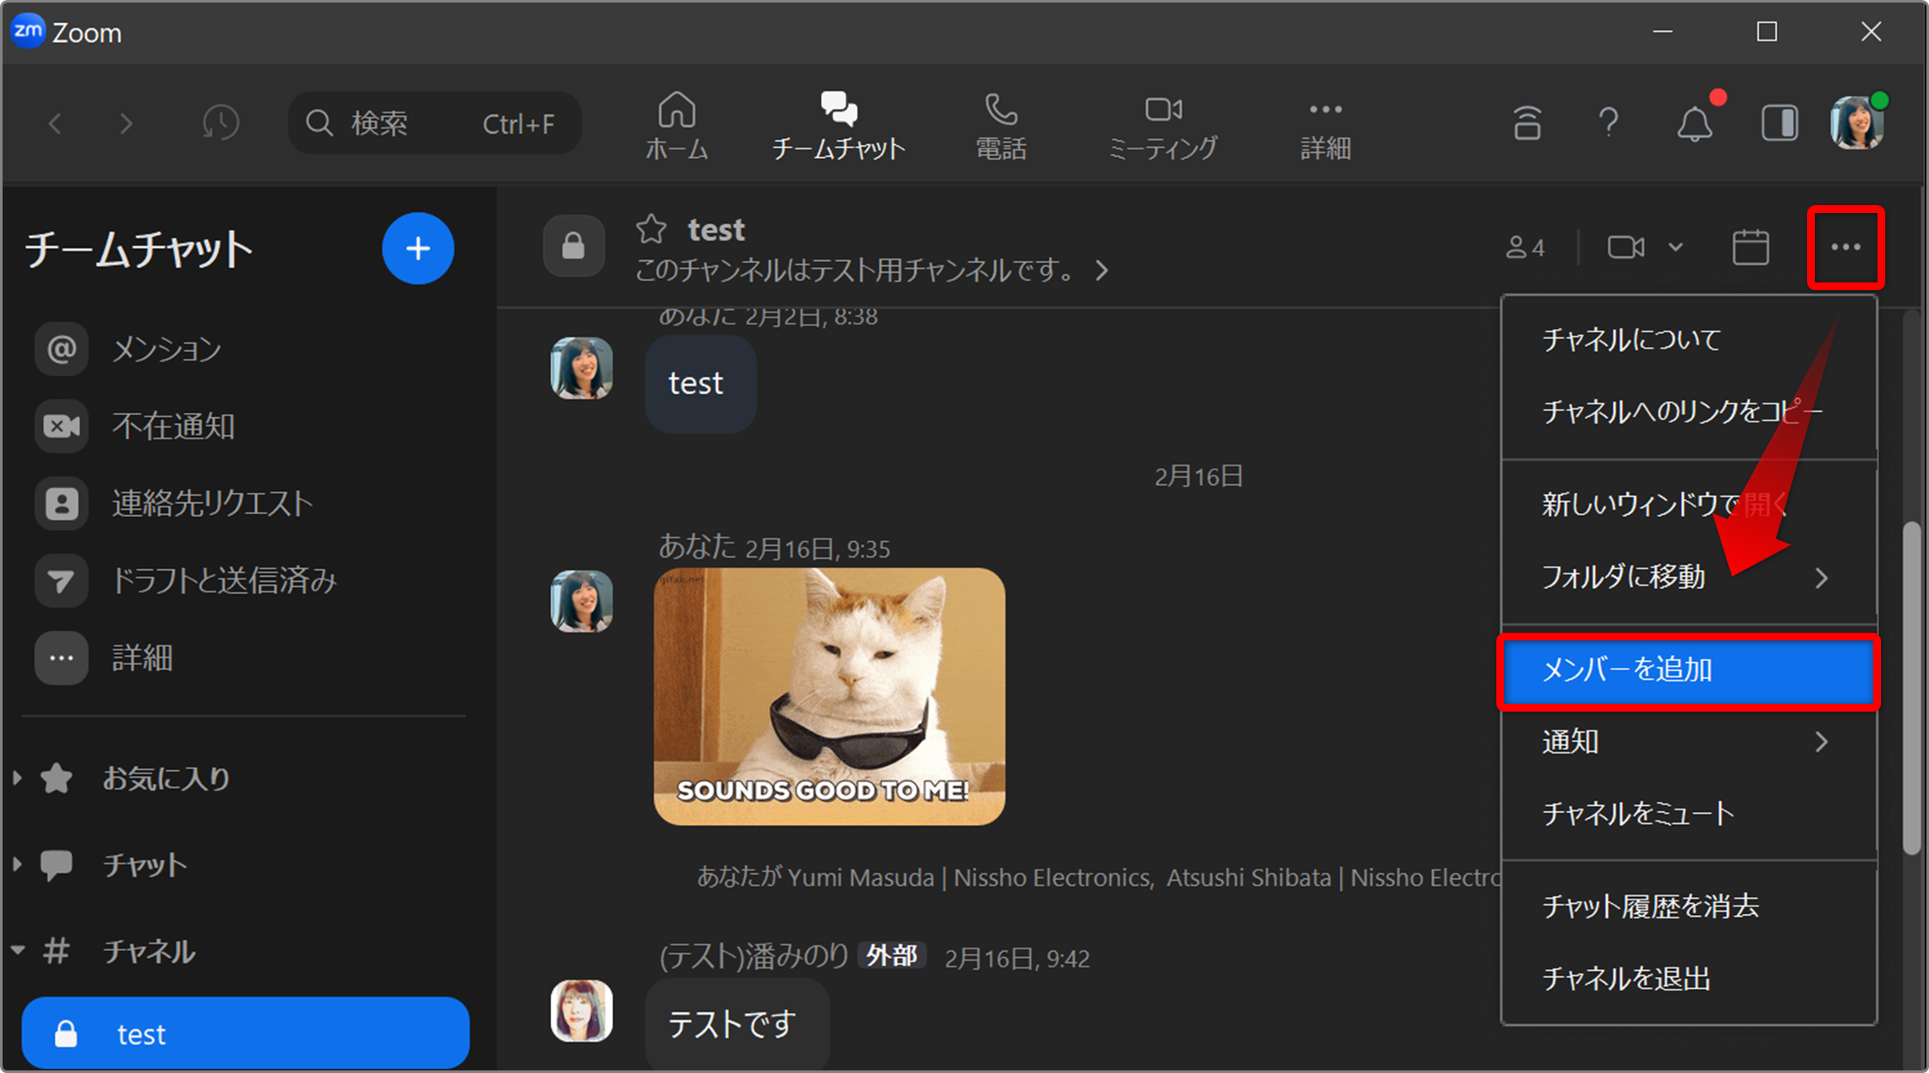Viewport: 1929px width, 1073px height.
Task: Open the 電話 tab
Action: tap(1001, 126)
